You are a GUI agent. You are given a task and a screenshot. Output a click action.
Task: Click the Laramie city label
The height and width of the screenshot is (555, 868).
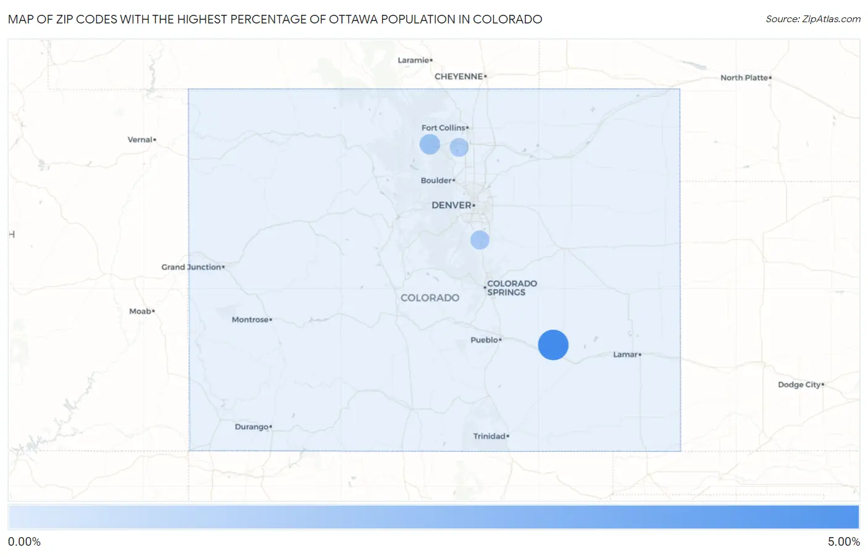pyautogui.click(x=414, y=60)
